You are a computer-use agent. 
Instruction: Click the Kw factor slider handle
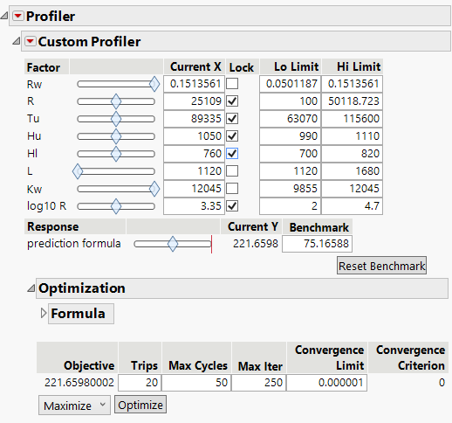tap(154, 189)
